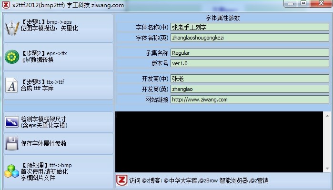Screen dimensions: 333x190
Task: Click the 开发商(英) label
Action: click(x=155, y=89)
